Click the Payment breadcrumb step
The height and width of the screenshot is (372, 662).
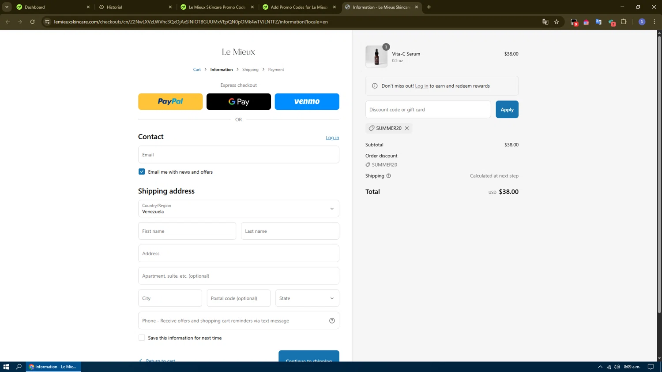click(x=276, y=70)
